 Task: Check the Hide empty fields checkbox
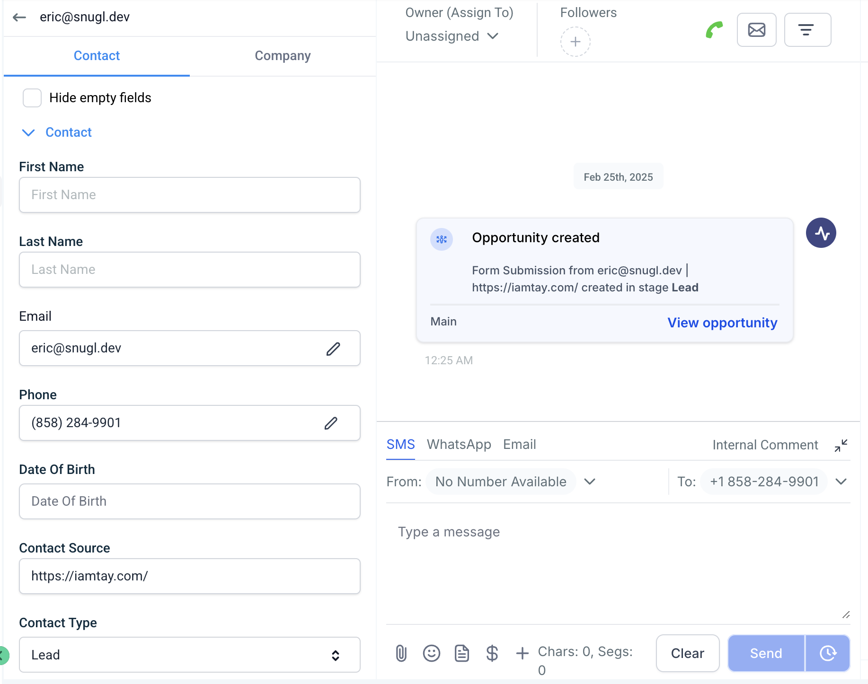32,98
